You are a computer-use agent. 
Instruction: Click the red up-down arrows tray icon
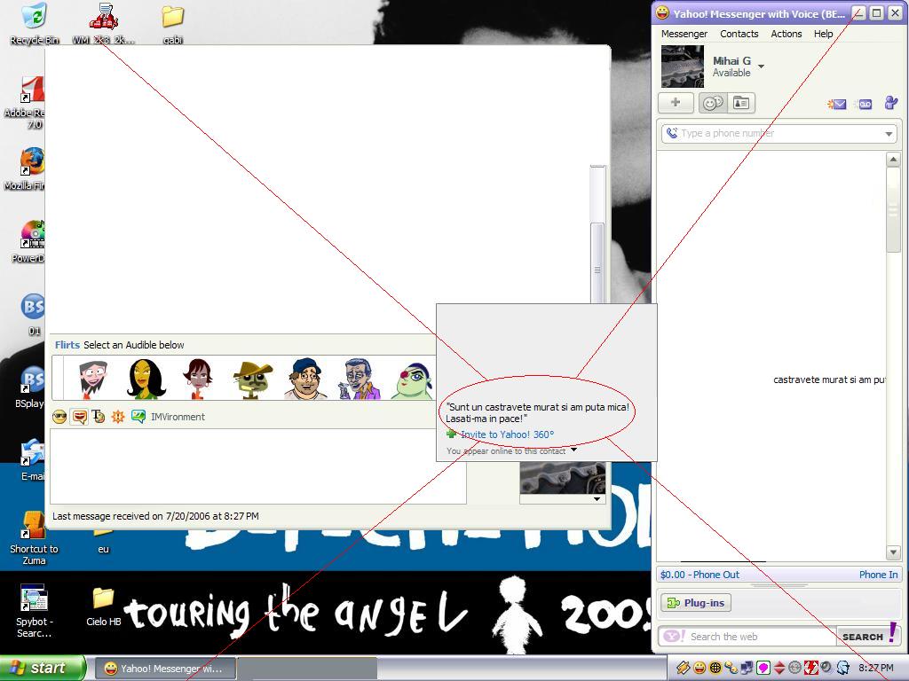[779, 668]
